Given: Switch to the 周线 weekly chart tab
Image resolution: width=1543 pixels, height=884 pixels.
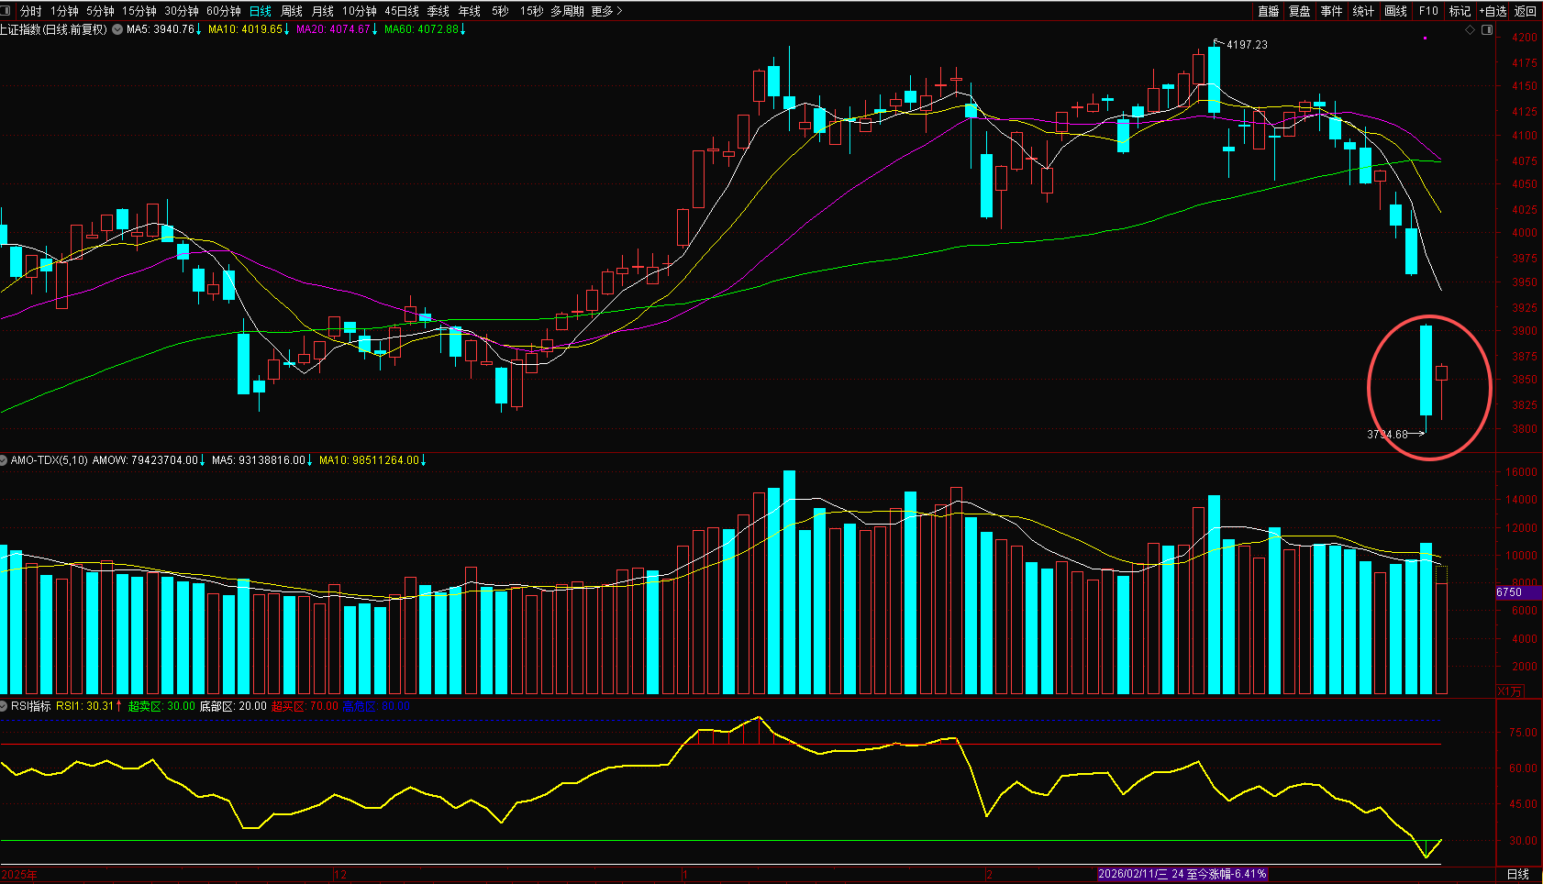Looking at the screenshot, I should click(x=292, y=11).
